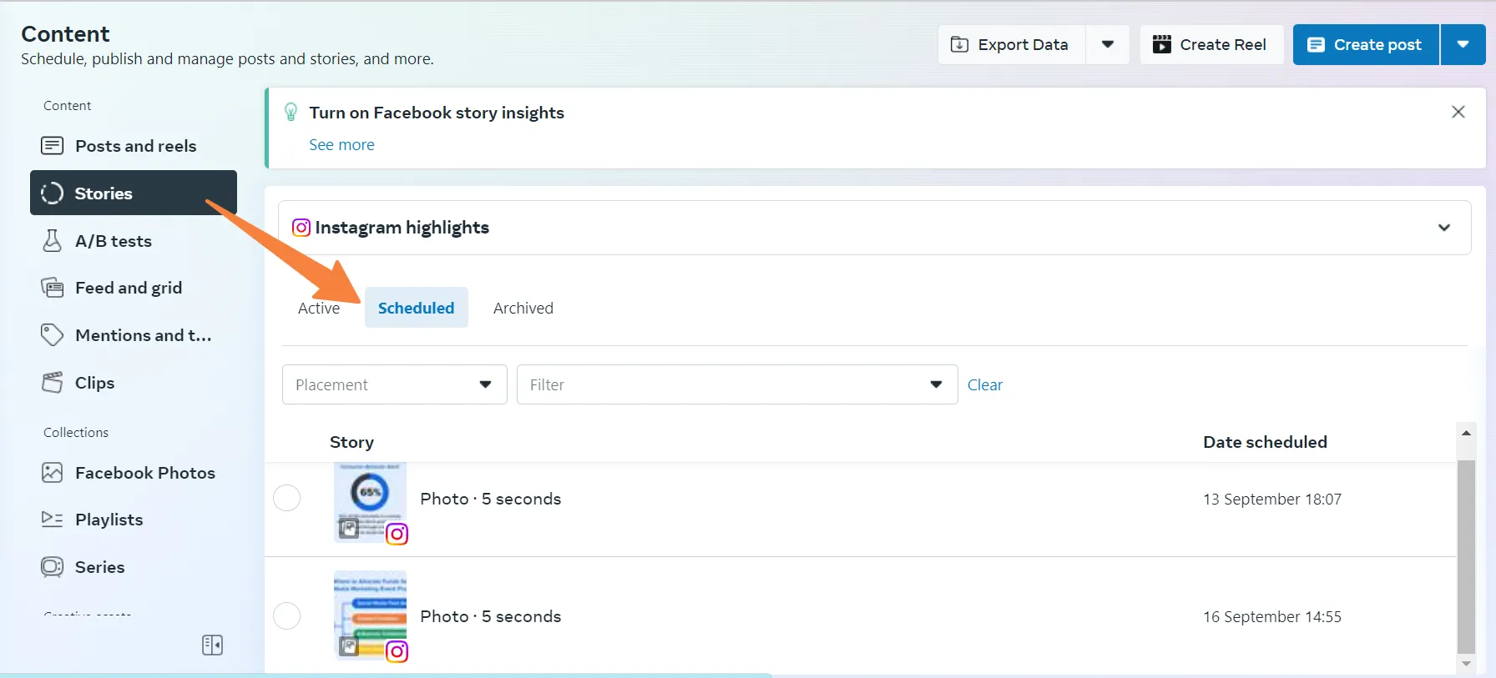Viewport: 1496px width, 678px height.
Task: Open Export Data dropdown arrow
Action: click(x=1108, y=44)
